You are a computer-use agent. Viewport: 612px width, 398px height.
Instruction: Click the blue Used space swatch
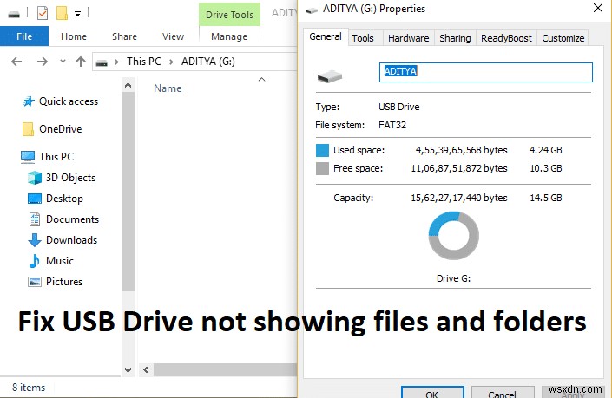[322, 150]
